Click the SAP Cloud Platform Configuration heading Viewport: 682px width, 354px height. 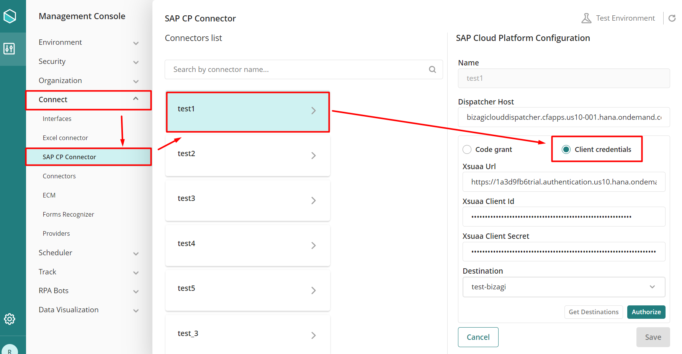point(523,38)
